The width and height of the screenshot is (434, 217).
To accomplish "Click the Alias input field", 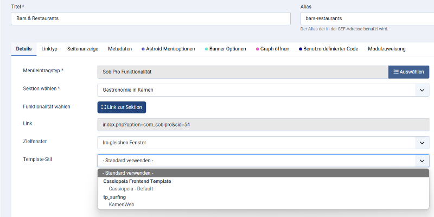I will (366, 18).
